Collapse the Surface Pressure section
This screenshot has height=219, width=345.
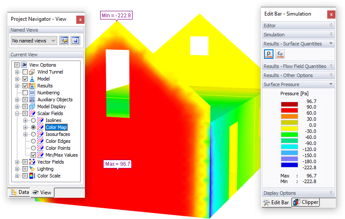pos(298,84)
